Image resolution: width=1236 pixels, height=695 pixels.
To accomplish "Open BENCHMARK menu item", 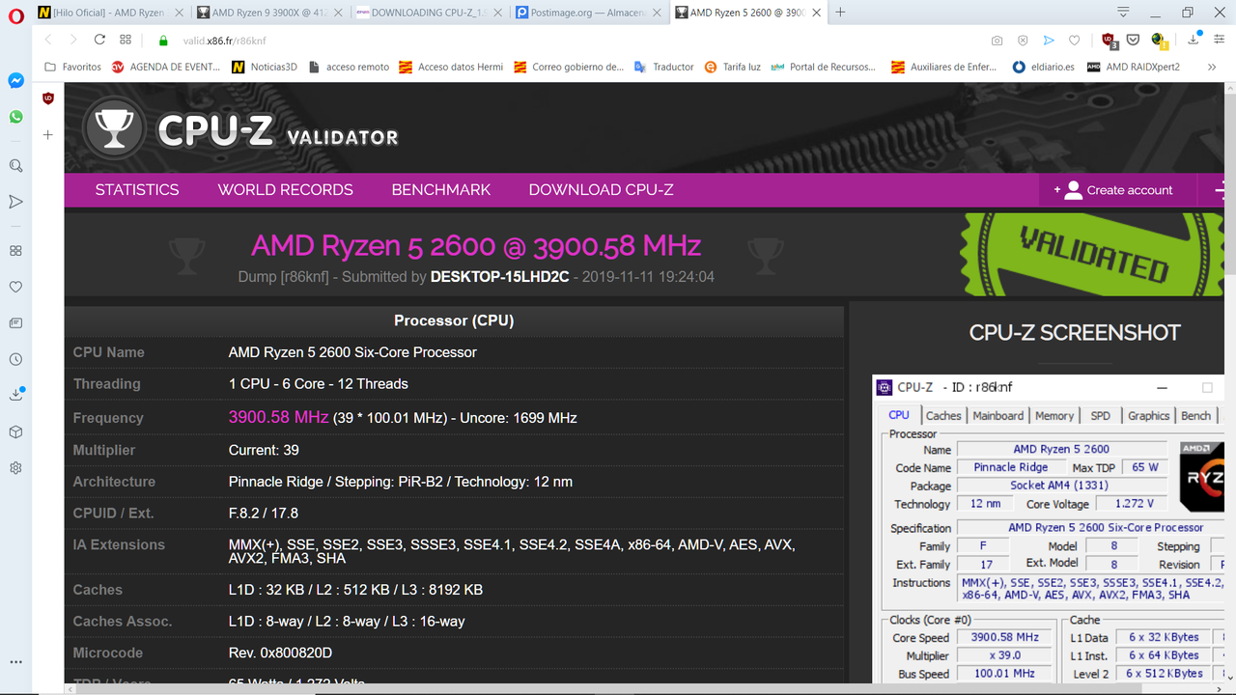I will pyautogui.click(x=441, y=190).
